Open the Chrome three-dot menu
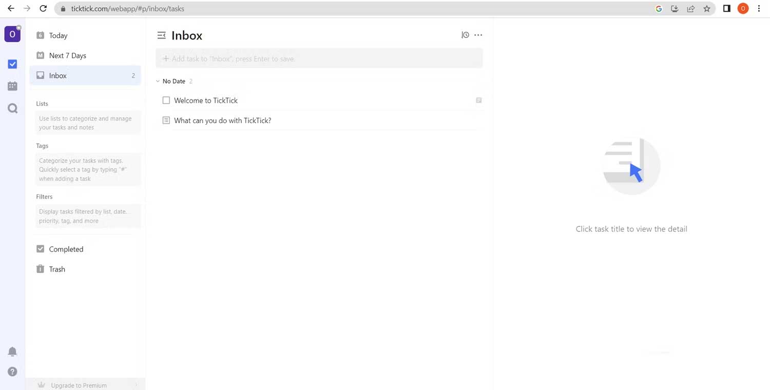This screenshot has height=390, width=770. point(759,9)
